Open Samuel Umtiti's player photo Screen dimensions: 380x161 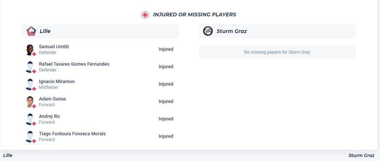click(30, 49)
